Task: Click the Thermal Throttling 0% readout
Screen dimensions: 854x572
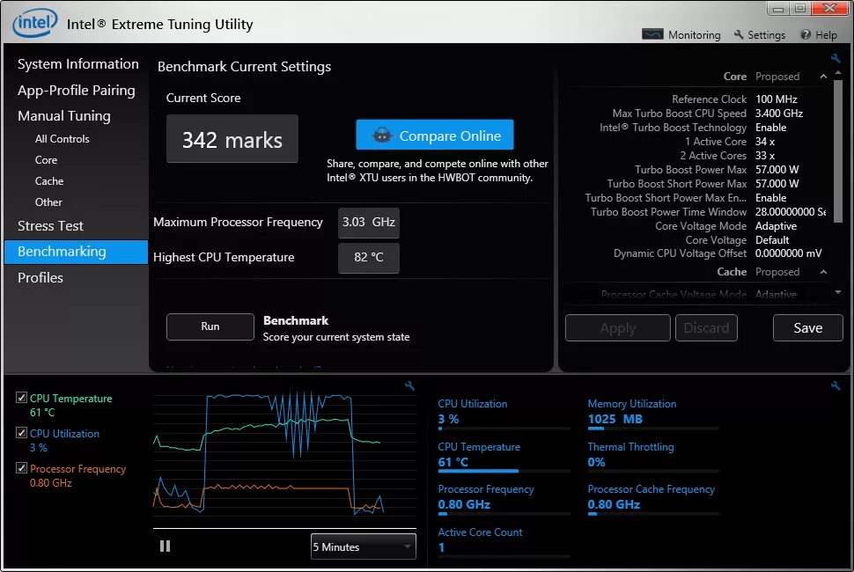Action: [596, 462]
